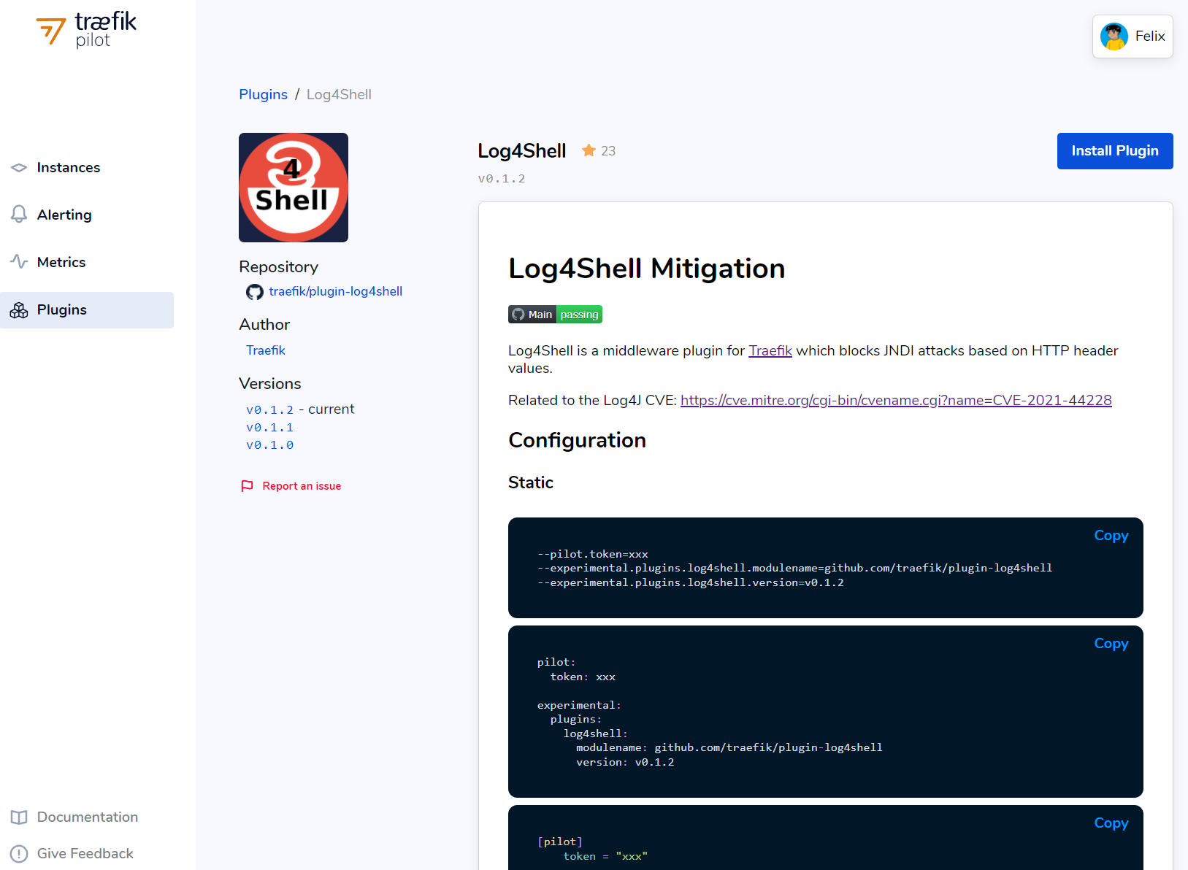Click the --experimental.plugins.log4shell.version=v0.1.2 line

tap(691, 583)
